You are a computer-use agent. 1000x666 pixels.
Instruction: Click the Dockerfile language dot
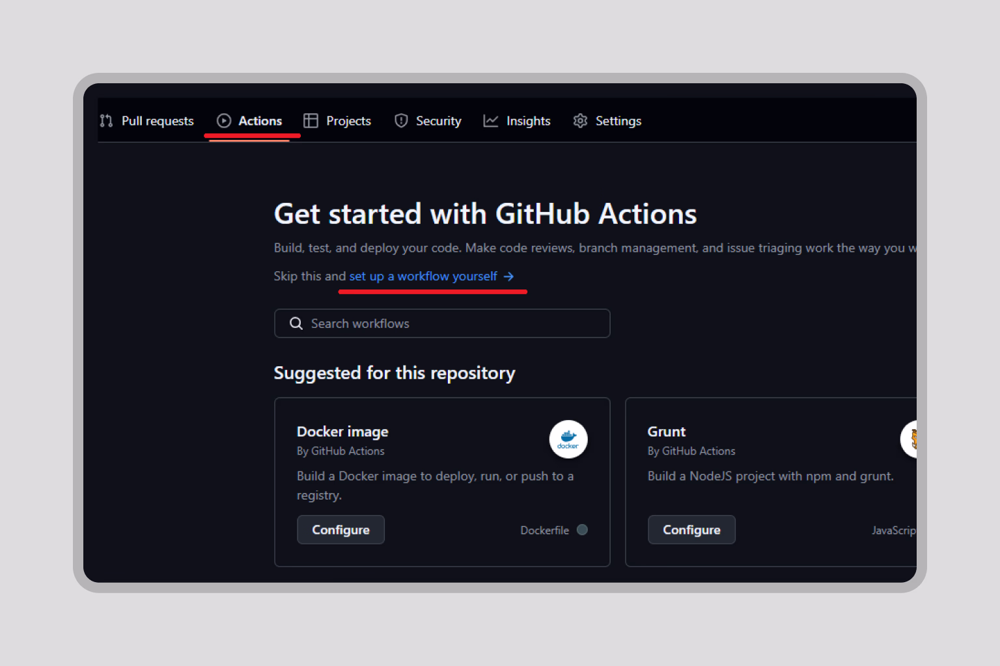(x=582, y=529)
